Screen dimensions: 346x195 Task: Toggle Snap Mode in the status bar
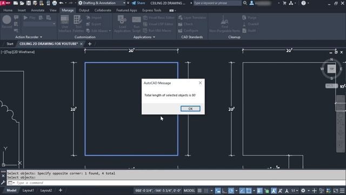point(206,190)
